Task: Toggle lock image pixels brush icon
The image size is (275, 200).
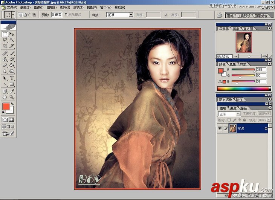Action: click(234, 120)
